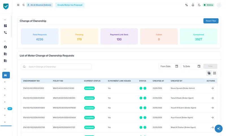Click the From Date field
The image size is (226, 136).
tap(169, 66)
